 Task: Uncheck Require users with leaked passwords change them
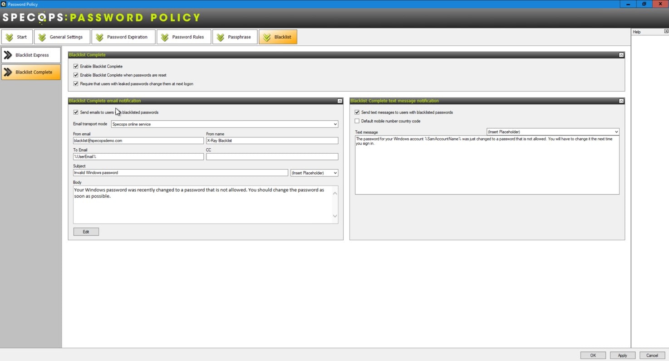pyautogui.click(x=76, y=83)
